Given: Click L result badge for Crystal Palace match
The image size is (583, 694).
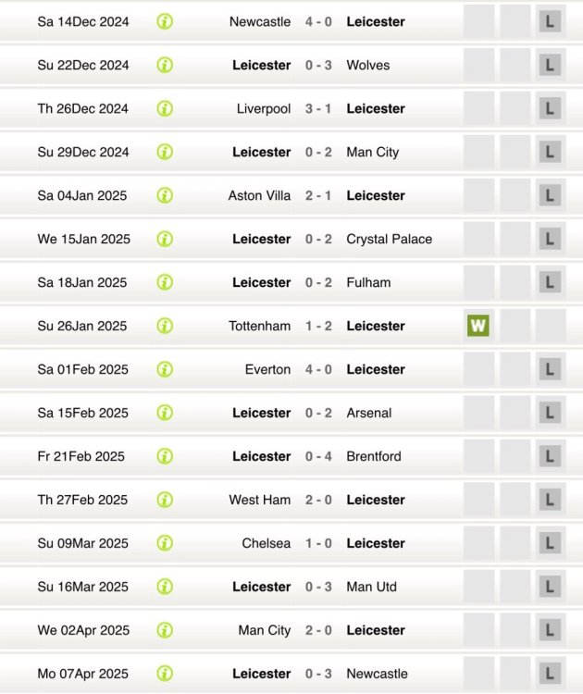Looking at the screenshot, I should [x=550, y=239].
